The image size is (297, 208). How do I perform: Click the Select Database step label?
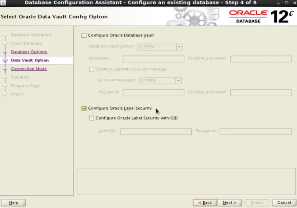tap(27, 43)
